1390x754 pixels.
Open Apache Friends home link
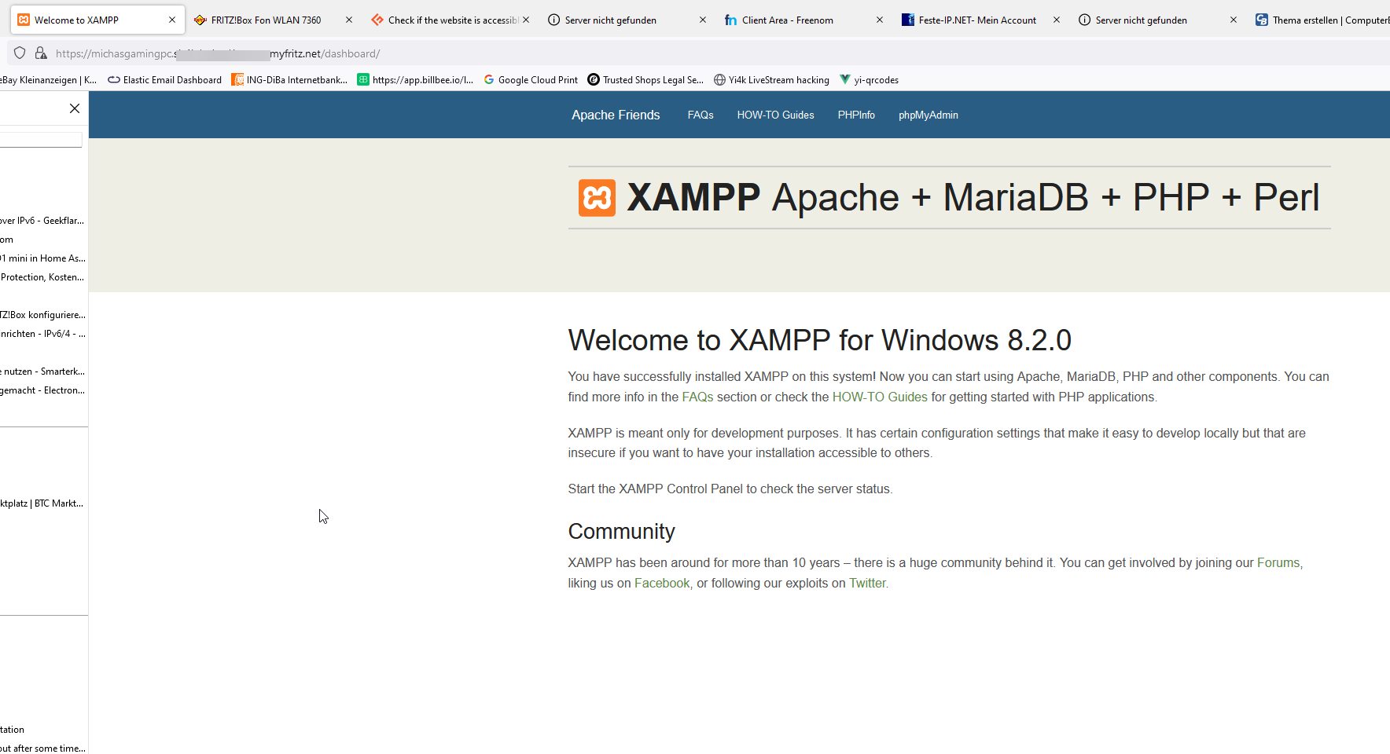click(x=616, y=115)
